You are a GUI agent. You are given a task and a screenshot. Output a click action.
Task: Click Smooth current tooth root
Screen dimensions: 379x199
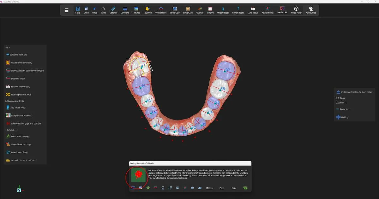21,161
